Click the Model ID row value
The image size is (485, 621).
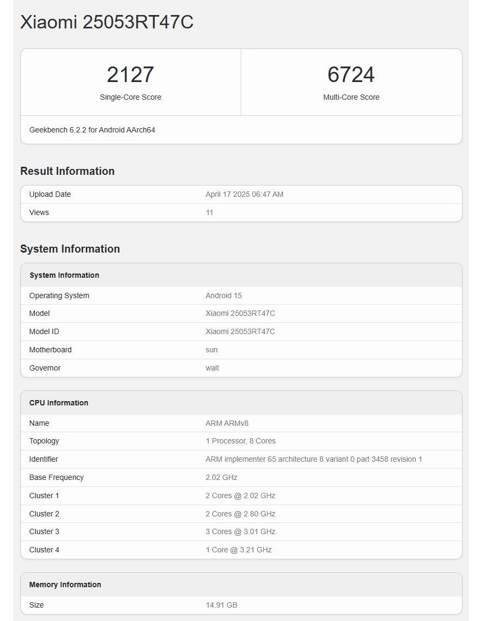pyautogui.click(x=240, y=331)
